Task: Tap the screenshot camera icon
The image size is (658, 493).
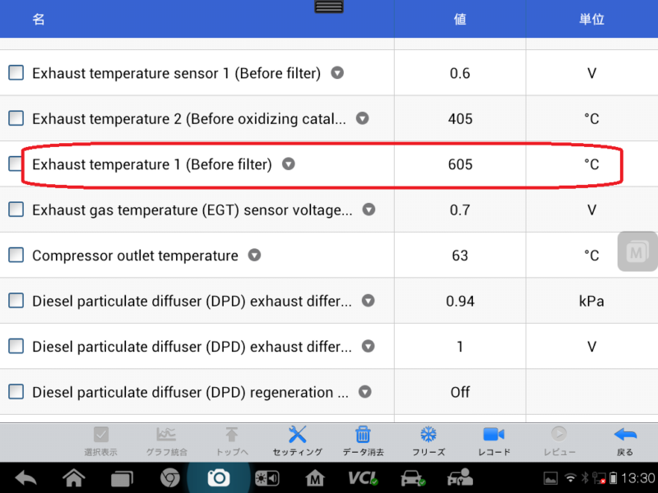Action: 218,478
